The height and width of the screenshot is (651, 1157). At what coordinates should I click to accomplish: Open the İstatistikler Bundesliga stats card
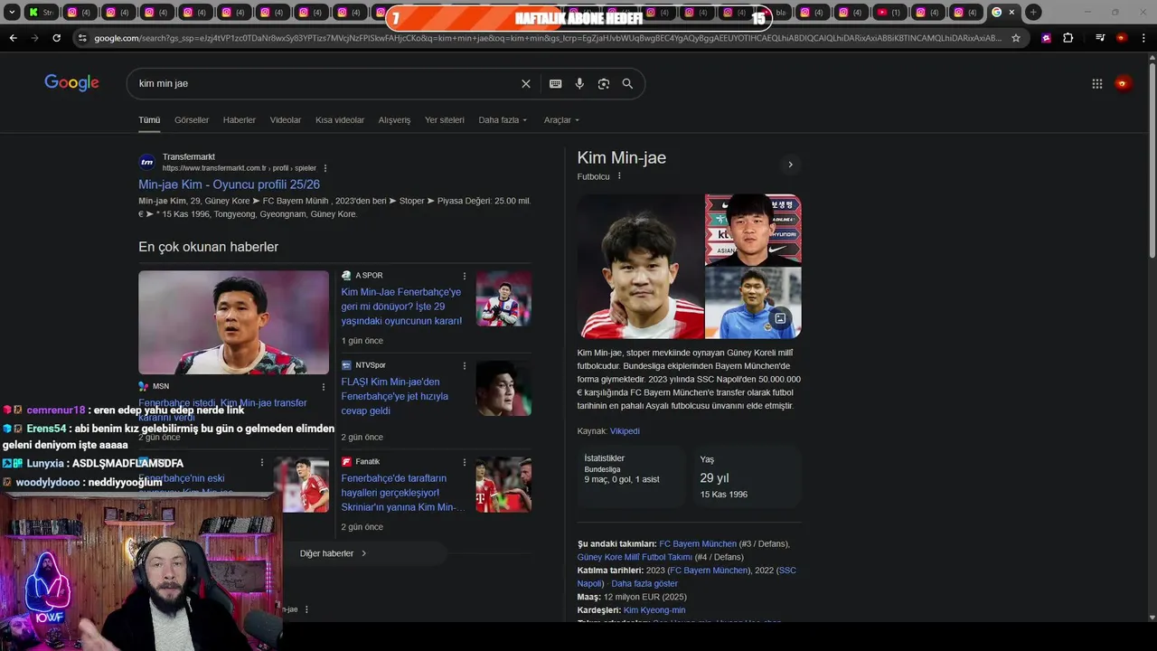pos(631,476)
